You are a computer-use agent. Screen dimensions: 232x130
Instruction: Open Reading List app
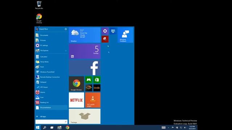tap(51, 103)
